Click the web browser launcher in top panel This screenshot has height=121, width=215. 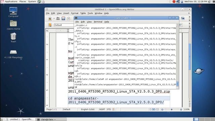click(39, 1)
